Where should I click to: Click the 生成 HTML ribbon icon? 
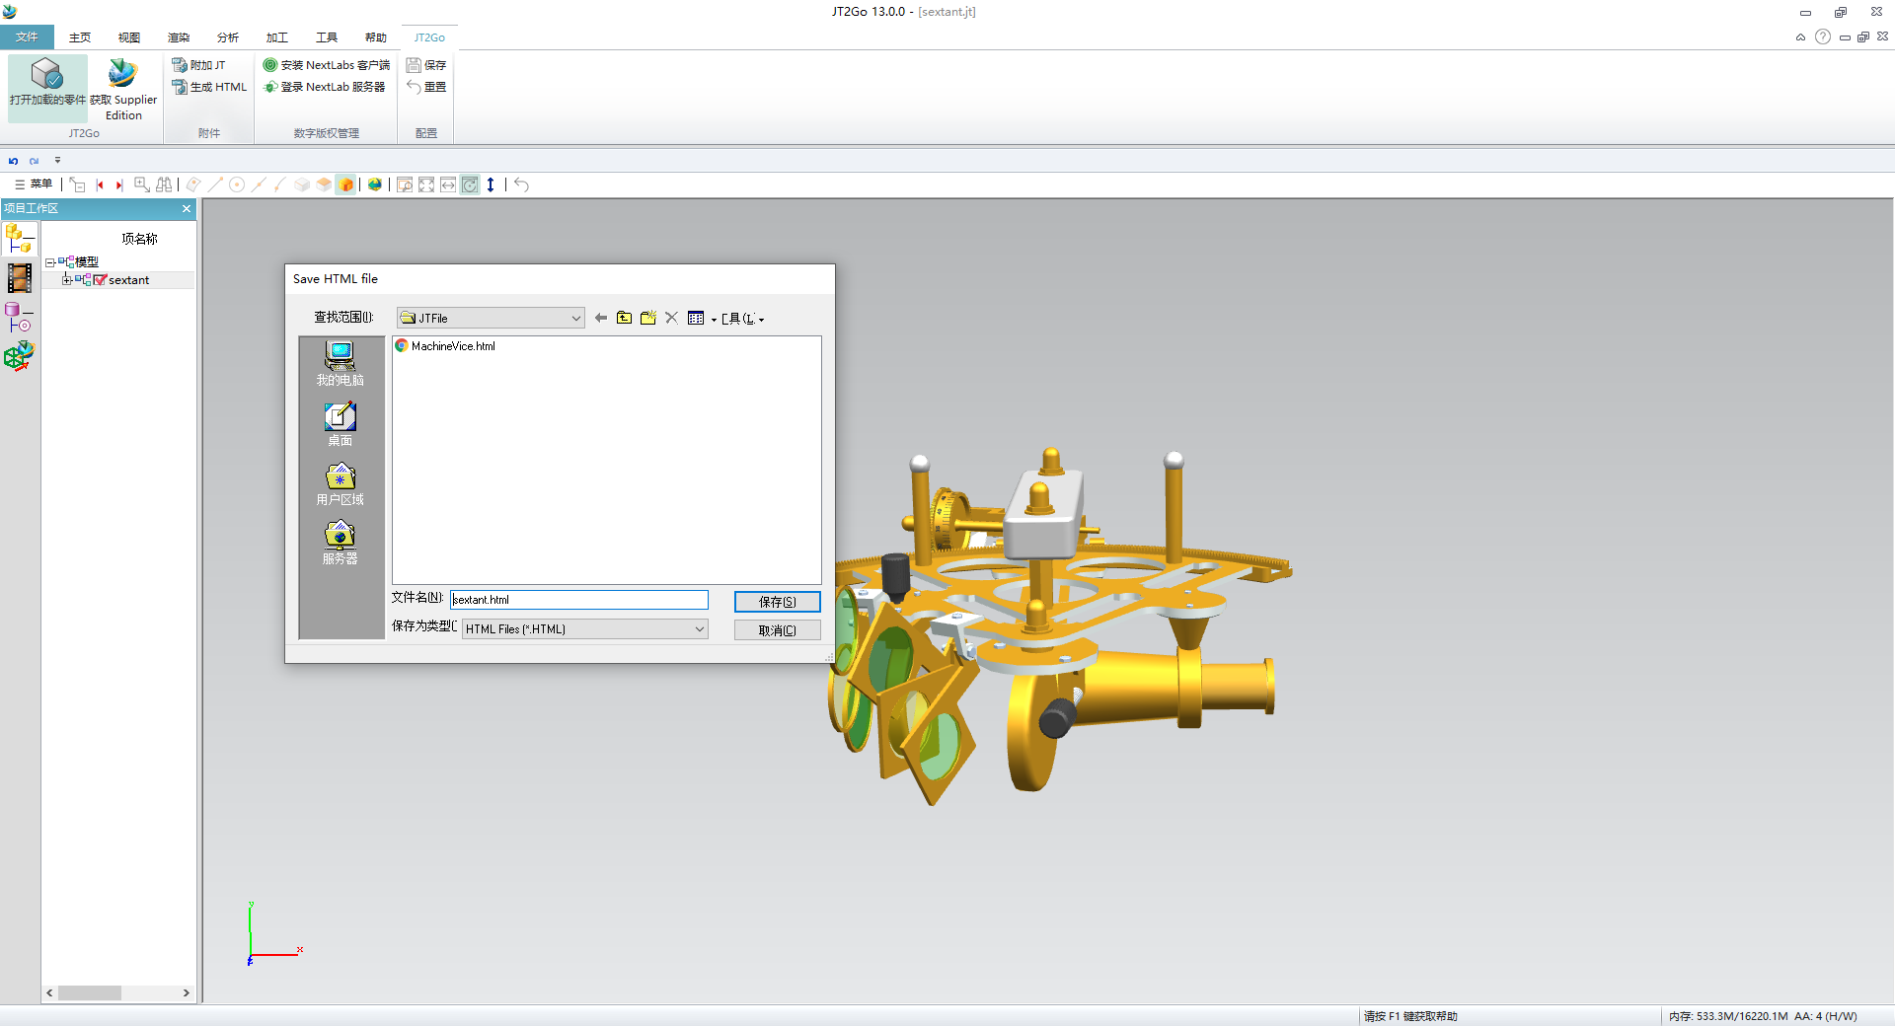click(180, 87)
